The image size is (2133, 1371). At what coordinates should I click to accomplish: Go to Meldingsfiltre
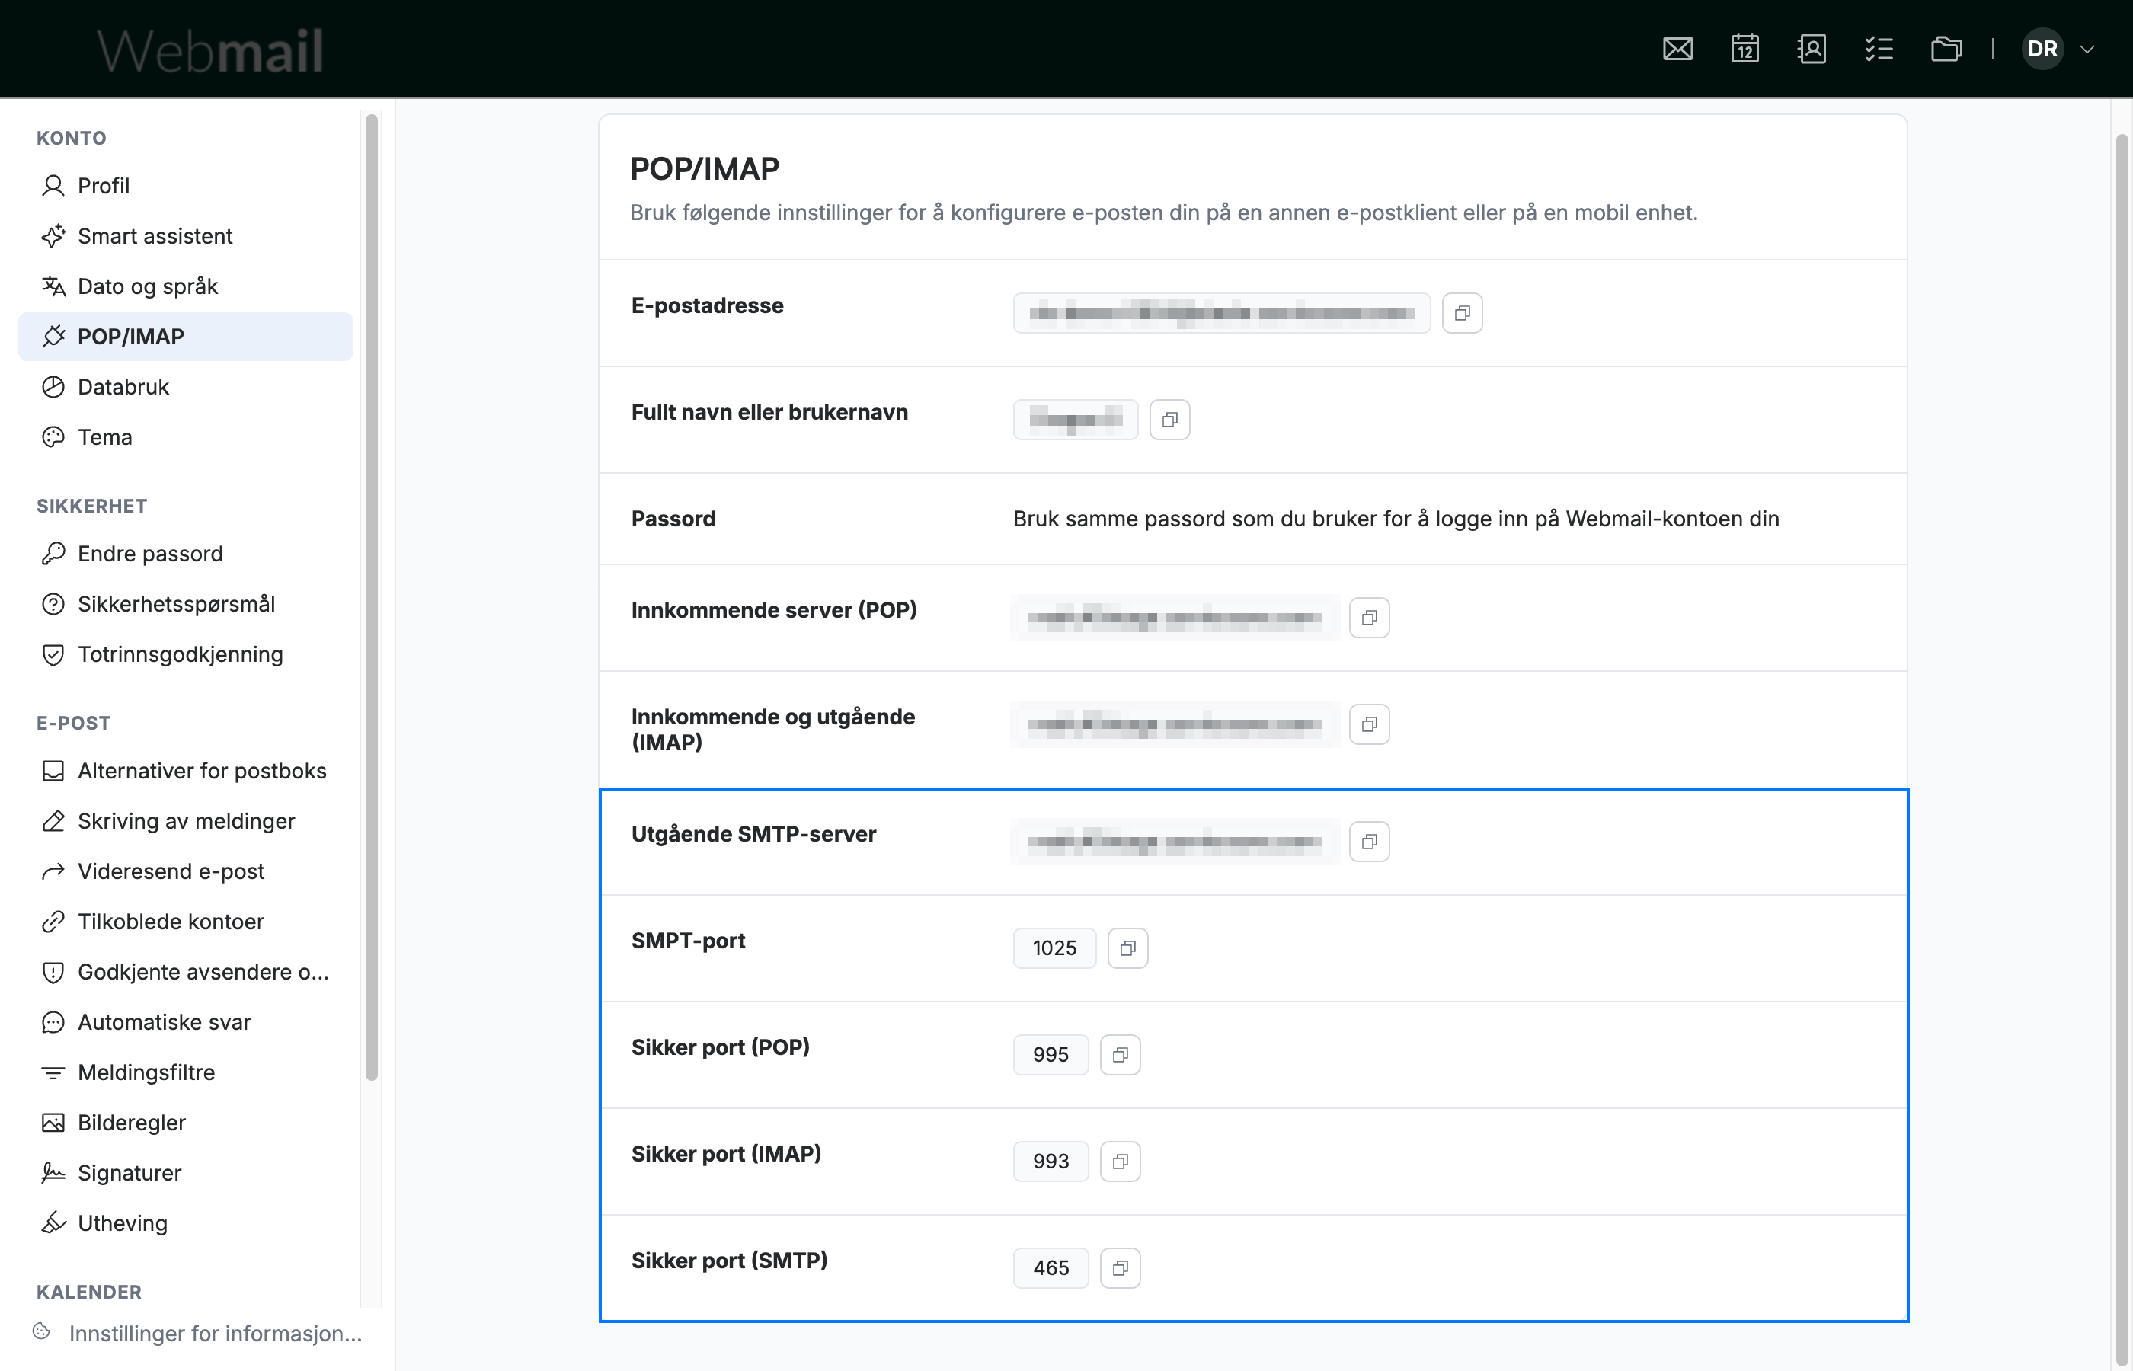point(185,1072)
